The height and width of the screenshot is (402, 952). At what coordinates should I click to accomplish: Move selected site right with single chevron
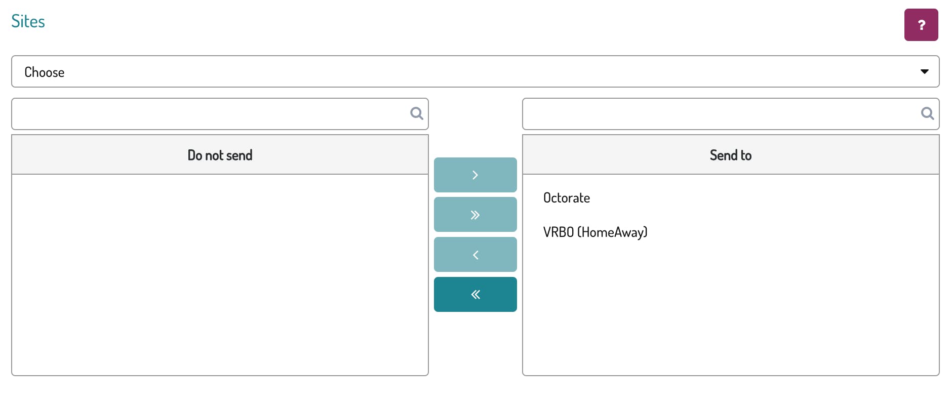tap(475, 175)
